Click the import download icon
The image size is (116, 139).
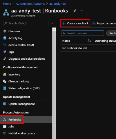pos(94,23)
